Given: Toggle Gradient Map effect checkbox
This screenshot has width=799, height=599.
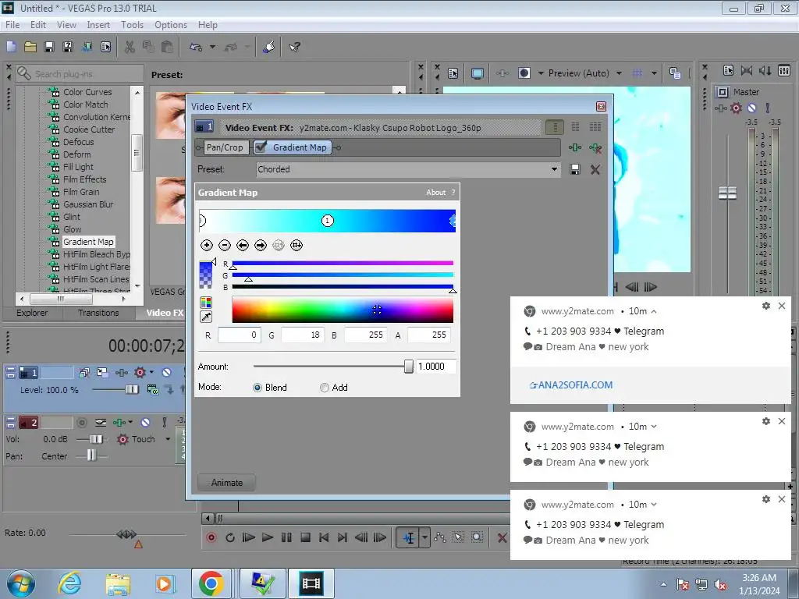Looking at the screenshot, I should tap(261, 147).
